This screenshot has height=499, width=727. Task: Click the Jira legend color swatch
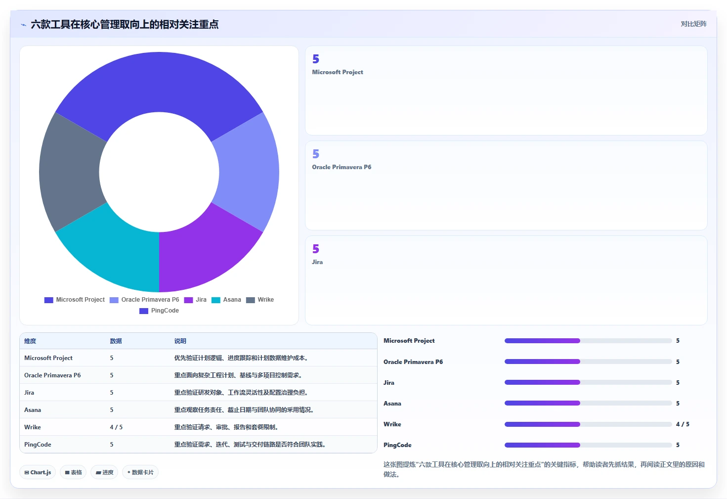tap(188, 300)
